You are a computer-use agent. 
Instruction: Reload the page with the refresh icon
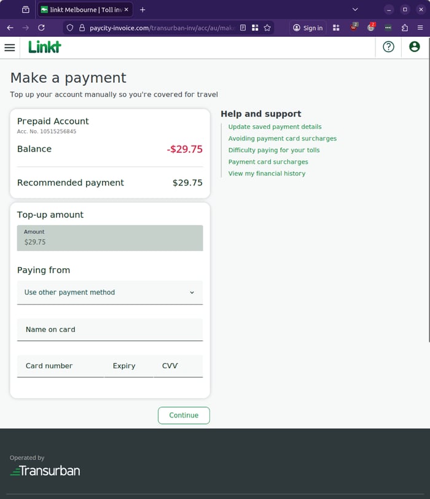(41, 28)
